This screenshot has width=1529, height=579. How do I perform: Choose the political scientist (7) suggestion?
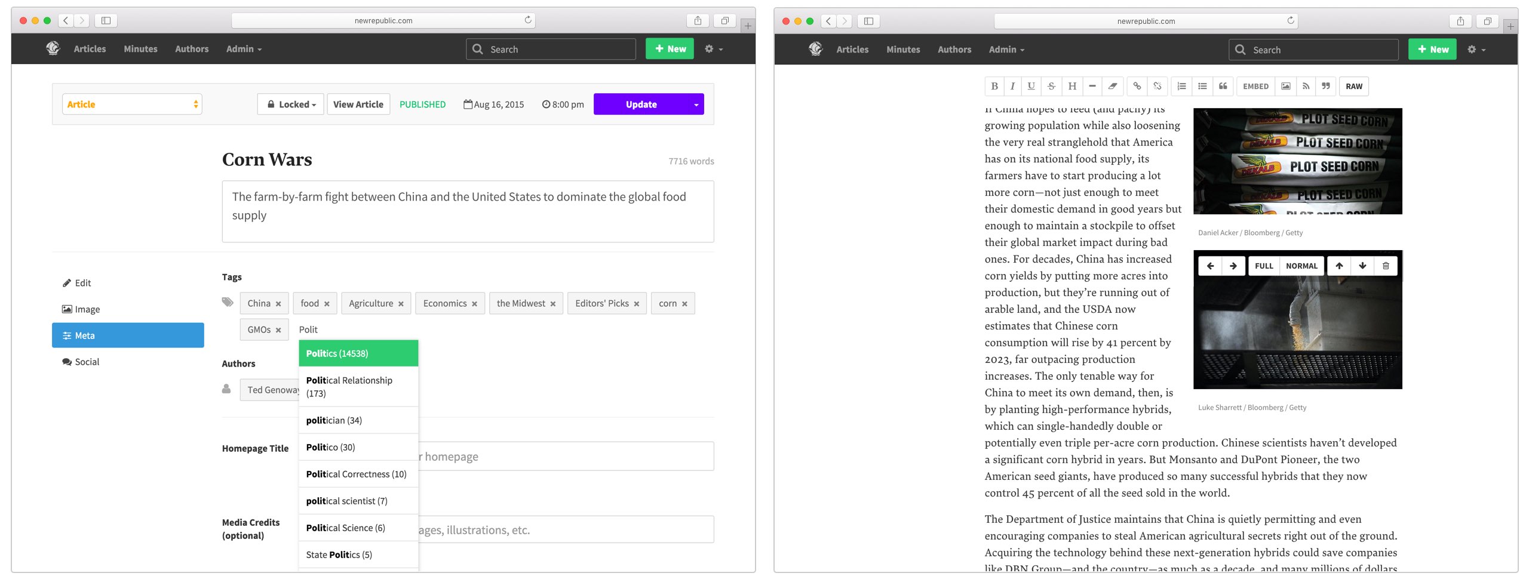358,501
